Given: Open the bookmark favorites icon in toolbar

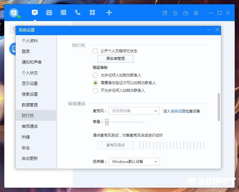Looking at the screenshot, I should tap(165, 13).
